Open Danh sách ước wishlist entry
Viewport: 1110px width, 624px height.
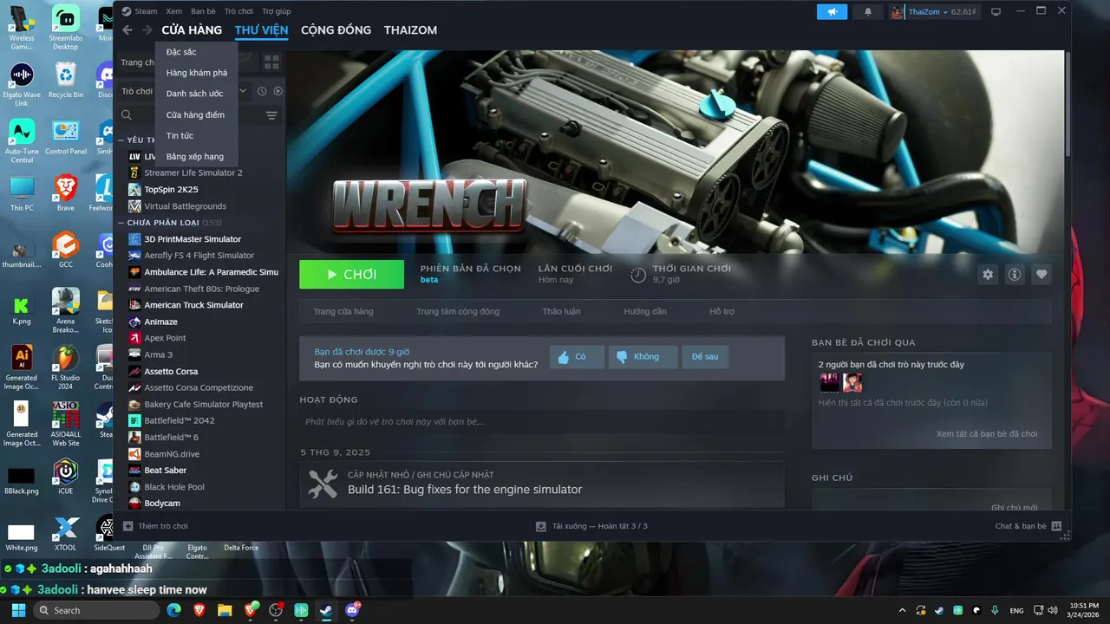[196, 94]
